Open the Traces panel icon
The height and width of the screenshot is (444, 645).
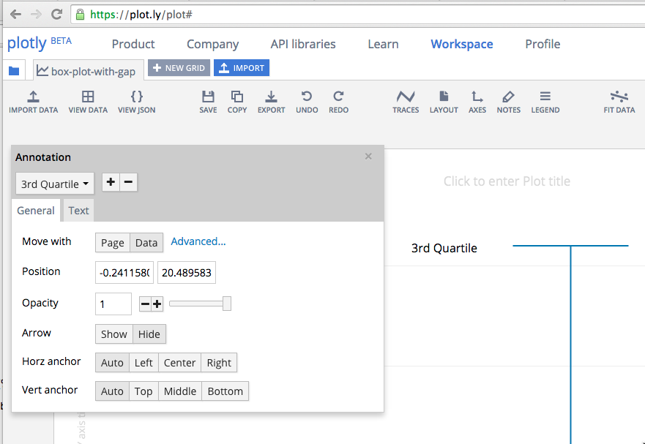[406, 97]
